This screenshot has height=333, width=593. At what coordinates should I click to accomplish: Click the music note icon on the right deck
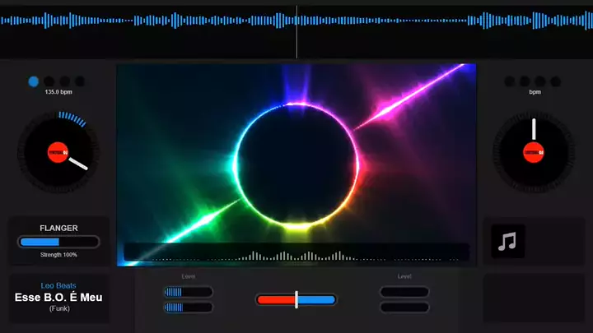click(x=508, y=242)
